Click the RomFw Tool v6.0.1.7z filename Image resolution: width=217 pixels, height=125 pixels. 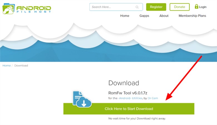128,93
